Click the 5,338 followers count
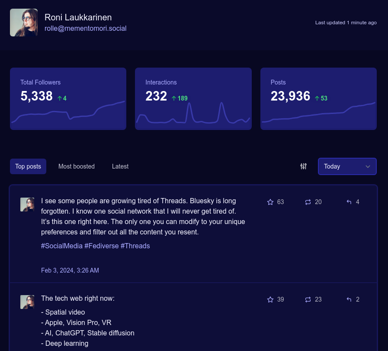The height and width of the screenshot is (351, 388). pyautogui.click(x=36, y=96)
